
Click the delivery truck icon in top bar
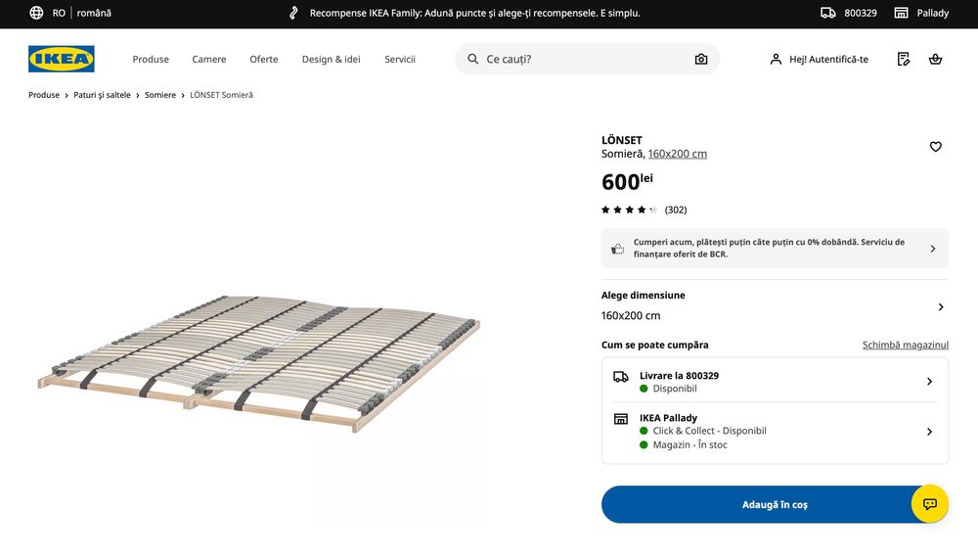coord(827,13)
